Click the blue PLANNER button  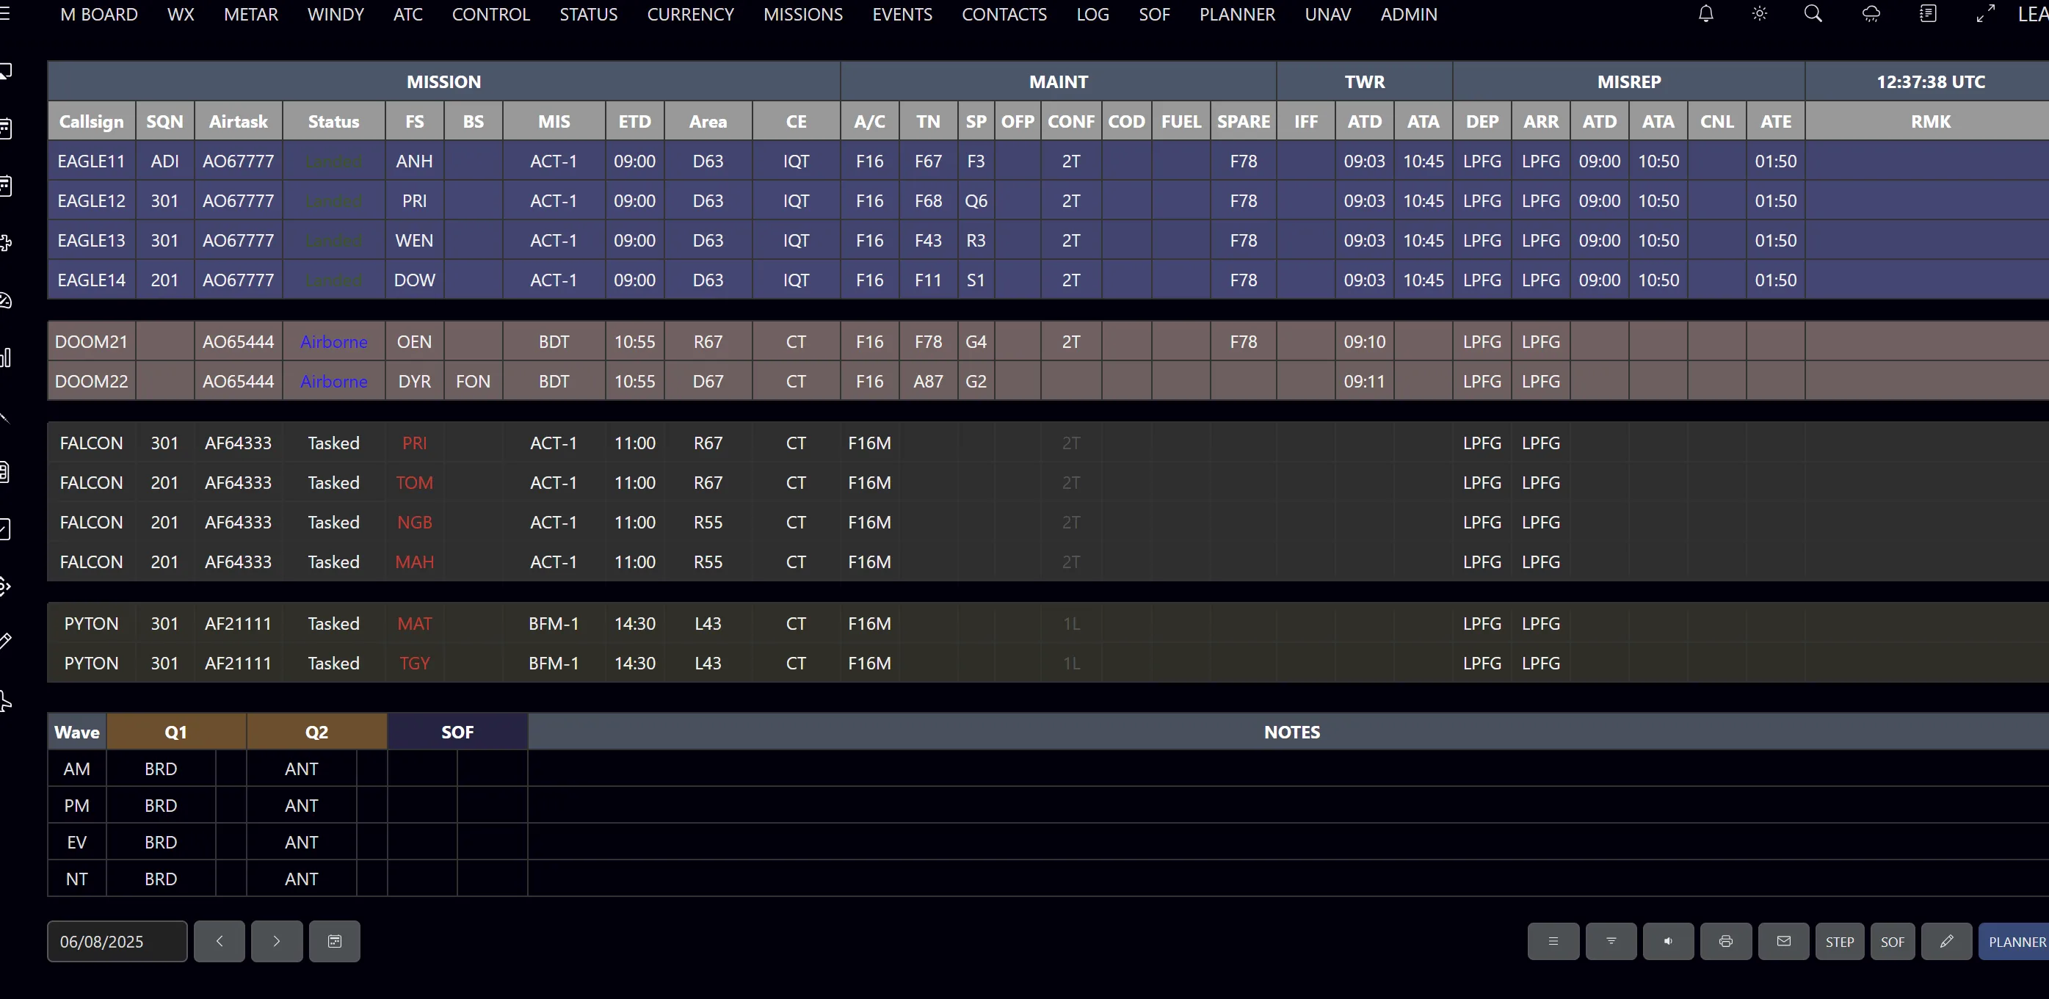click(2015, 942)
